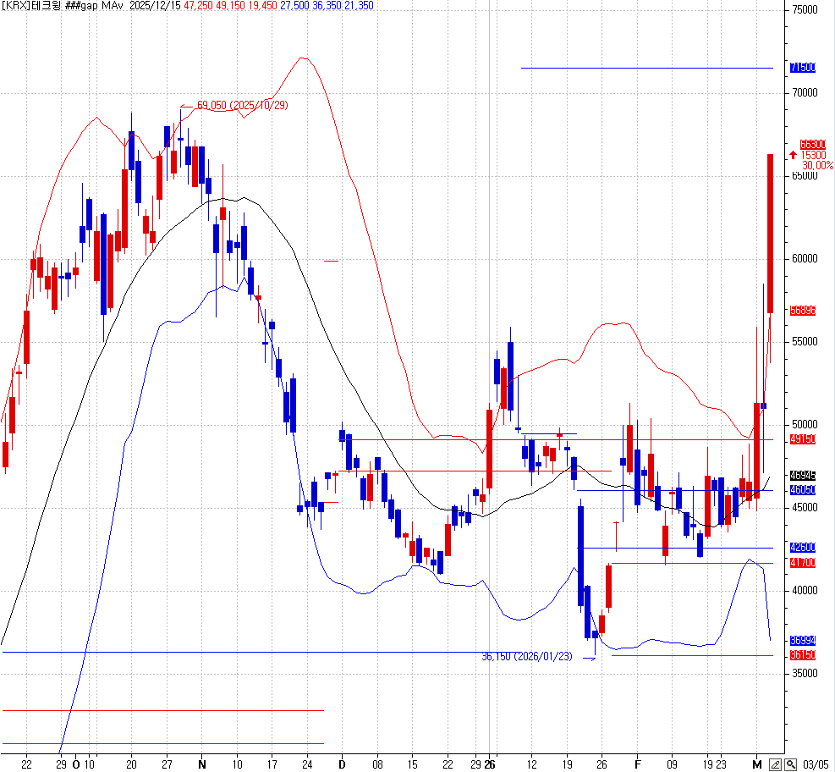Select the red 66300 current price tag
This screenshot has height=772, width=835.
click(x=801, y=145)
